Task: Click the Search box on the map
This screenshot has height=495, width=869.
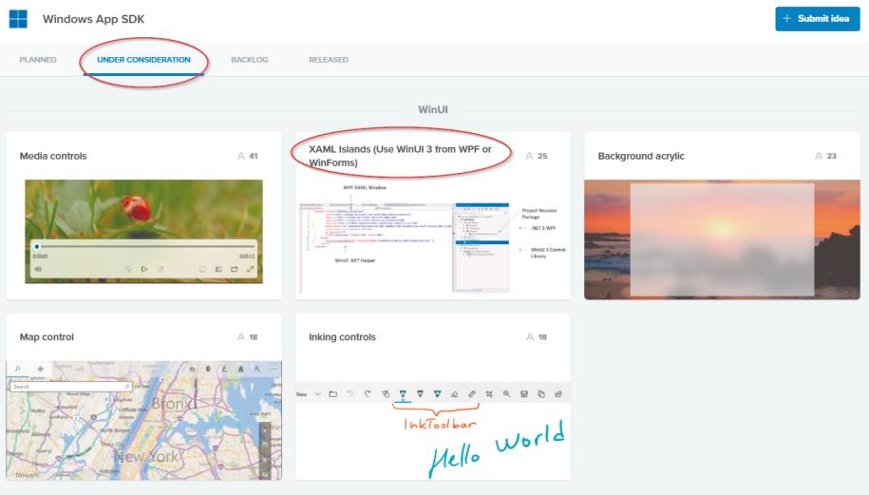Action: [x=71, y=387]
